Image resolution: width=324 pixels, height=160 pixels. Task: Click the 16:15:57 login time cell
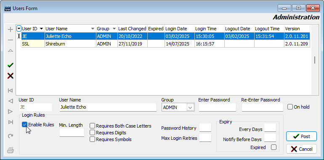pos(209,44)
